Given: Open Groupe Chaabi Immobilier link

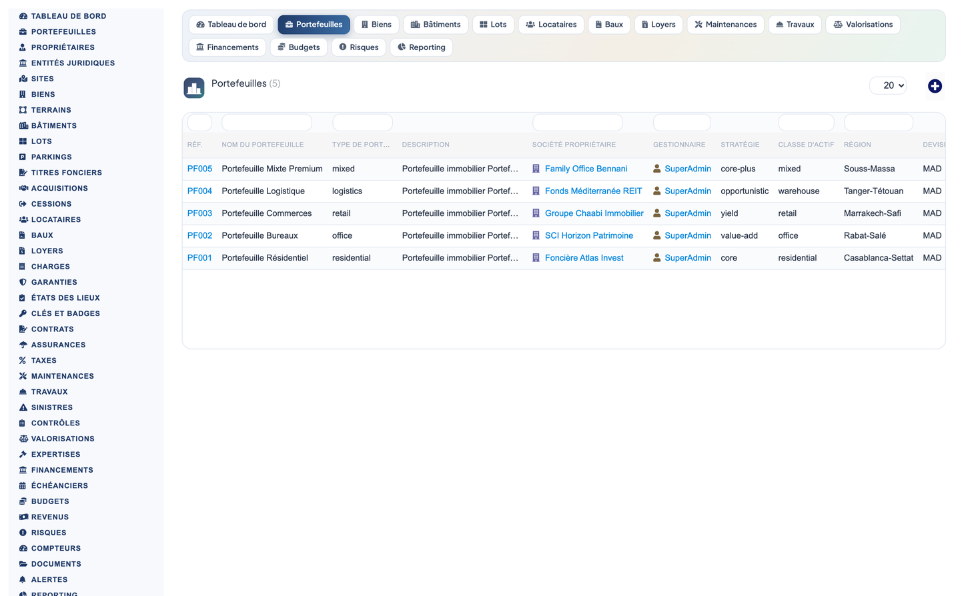Looking at the screenshot, I should 594,213.
